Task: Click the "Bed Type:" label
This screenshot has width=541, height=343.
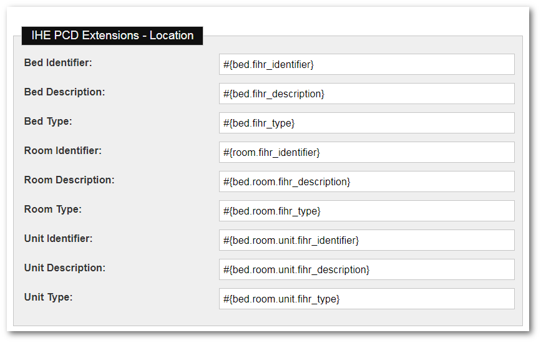Action: tap(48, 121)
